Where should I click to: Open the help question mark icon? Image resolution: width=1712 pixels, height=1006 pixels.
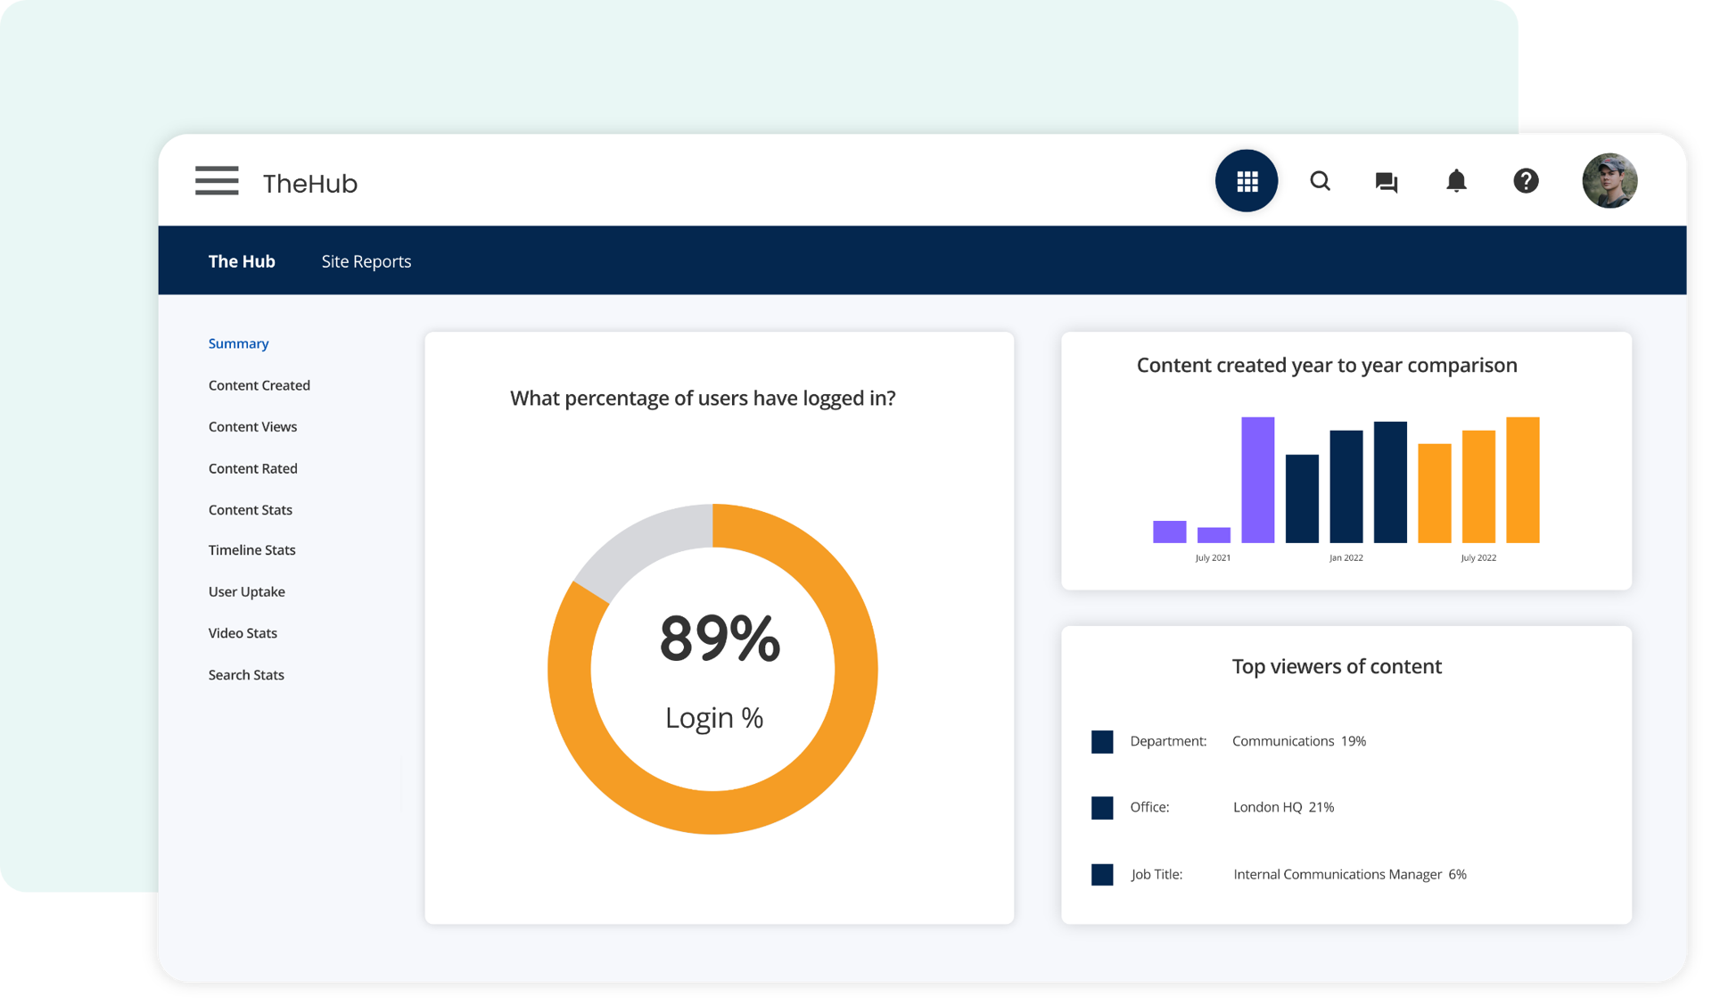[1526, 181]
